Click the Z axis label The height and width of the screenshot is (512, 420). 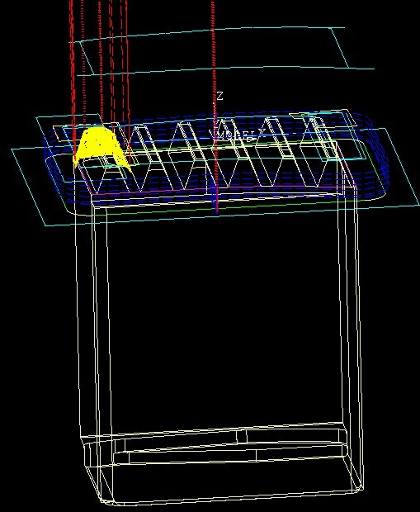pos(220,96)
